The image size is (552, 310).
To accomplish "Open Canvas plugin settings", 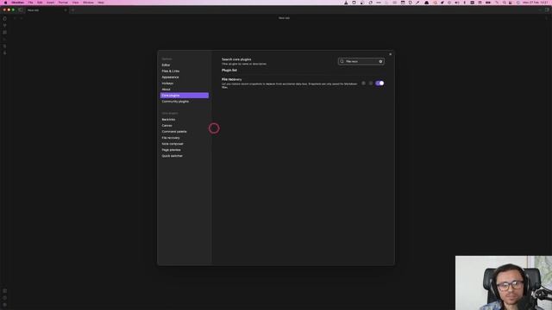I will (166, 126).
